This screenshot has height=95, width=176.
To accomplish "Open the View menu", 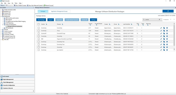I will tap(9, 3).
